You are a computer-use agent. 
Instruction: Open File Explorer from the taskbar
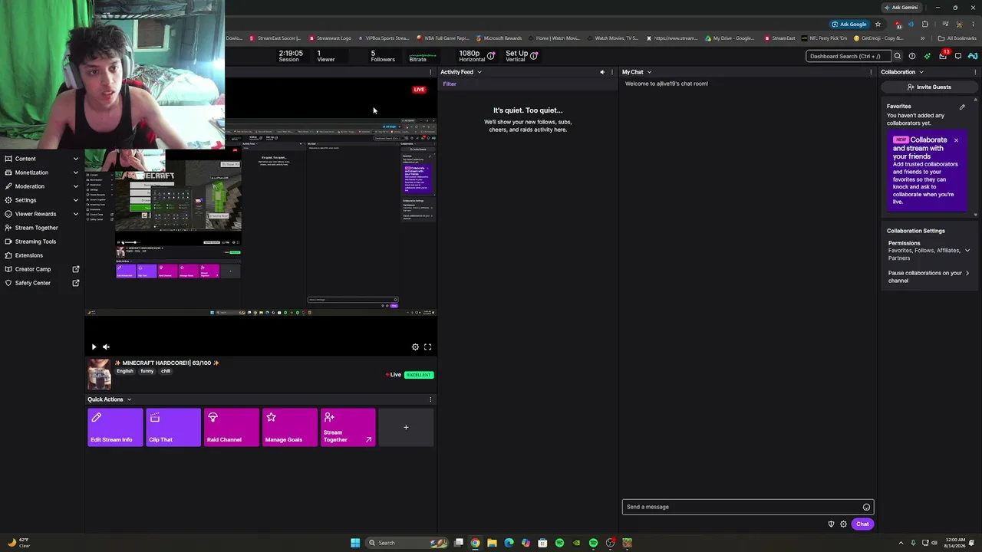(x=492, y=543)
